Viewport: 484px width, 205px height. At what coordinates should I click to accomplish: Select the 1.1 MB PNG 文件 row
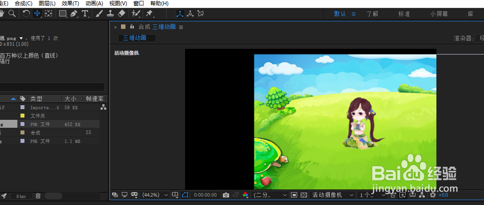click(50, 141)
